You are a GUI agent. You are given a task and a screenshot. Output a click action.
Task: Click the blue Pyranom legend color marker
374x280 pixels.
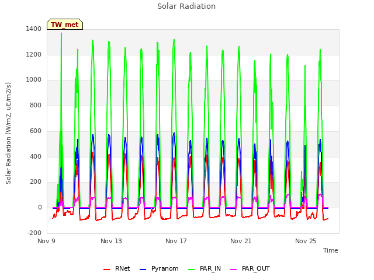pos(143,269)
